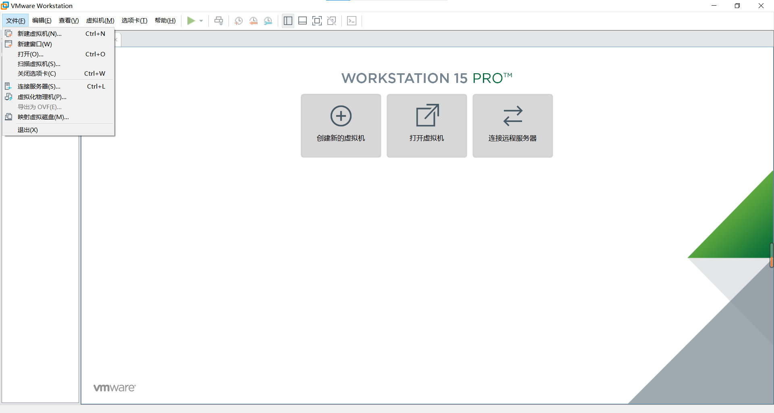Click the green power on play icon
774x413 pixels.
click(191, 21)
